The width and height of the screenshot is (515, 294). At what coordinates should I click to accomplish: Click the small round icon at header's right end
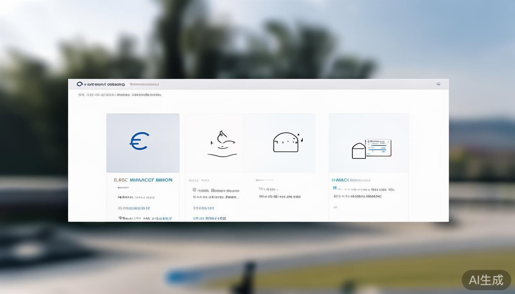438,84
